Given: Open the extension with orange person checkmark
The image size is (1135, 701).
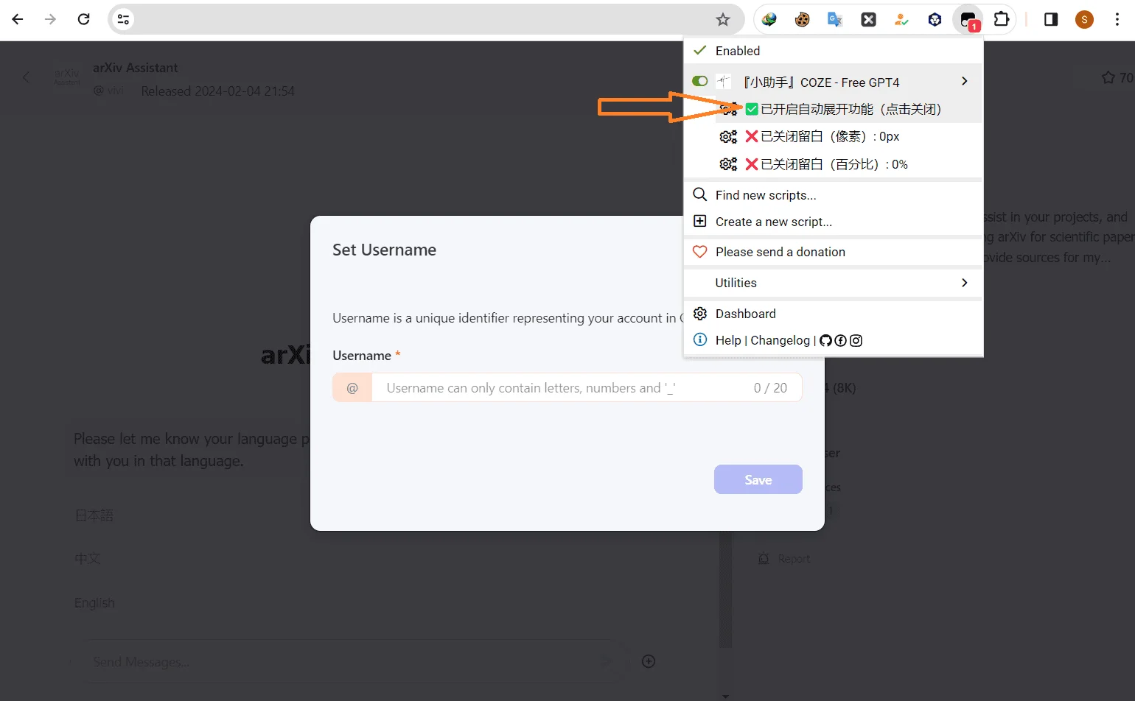Looking at the screenshot, I should click(901, 19).
